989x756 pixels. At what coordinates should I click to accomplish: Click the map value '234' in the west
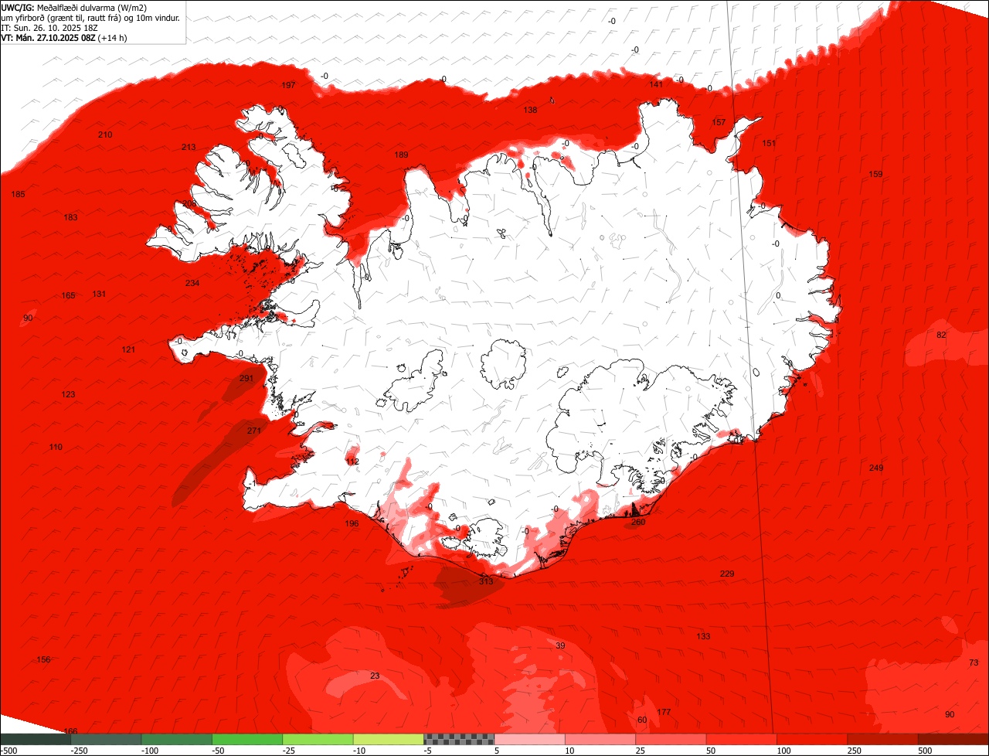192,284
